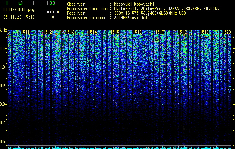Click the filename 0511231510.png

(19, 10)
